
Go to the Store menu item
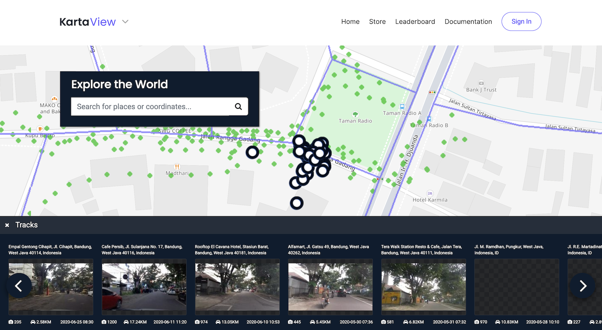pos(377,22)
